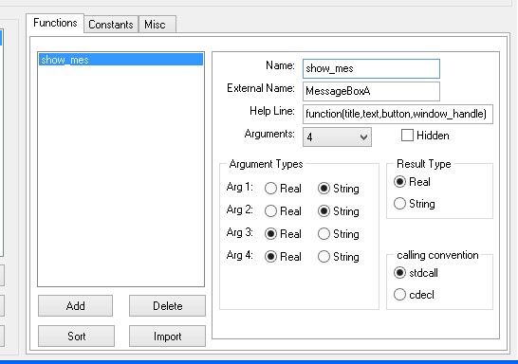
Task: Set Arg 4 type to String
Action: click(339, 257)
